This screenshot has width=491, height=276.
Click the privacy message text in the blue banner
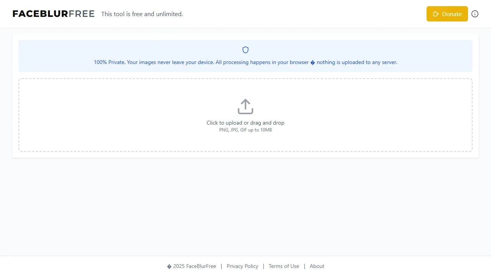(245, 62)
